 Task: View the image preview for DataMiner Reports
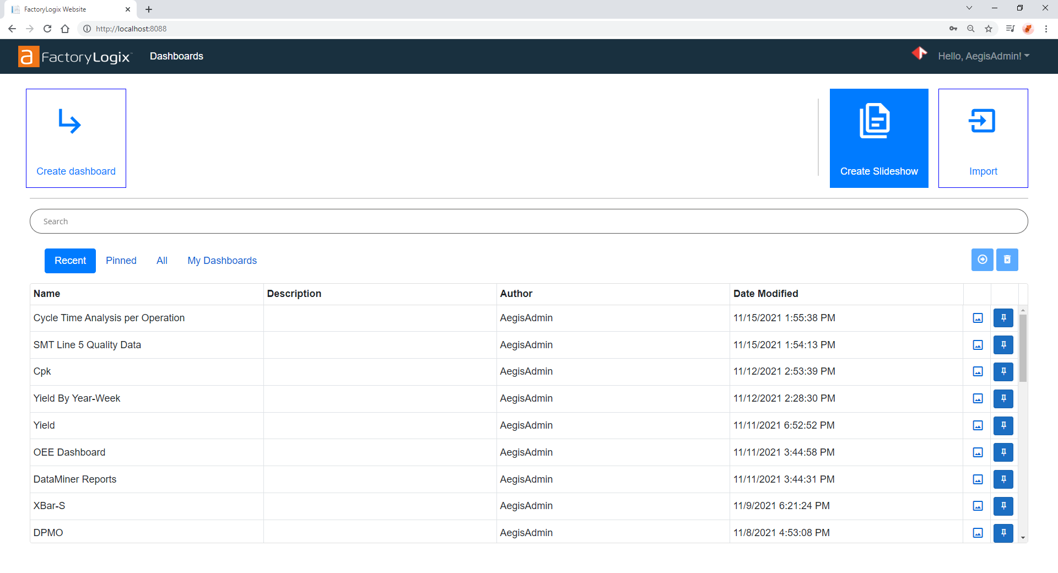tap(978, 479)
